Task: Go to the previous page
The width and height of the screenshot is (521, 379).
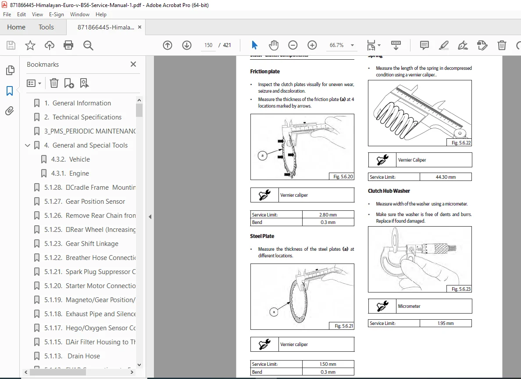Action: point(168,45)
